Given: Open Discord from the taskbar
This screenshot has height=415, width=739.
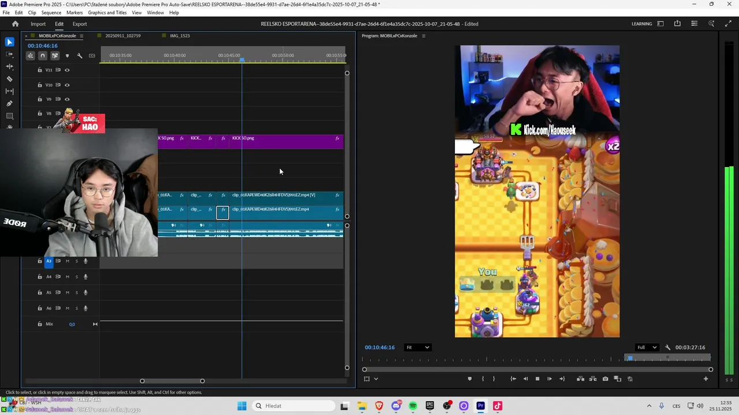Looking at the screenshot, I should pos(396,406).
